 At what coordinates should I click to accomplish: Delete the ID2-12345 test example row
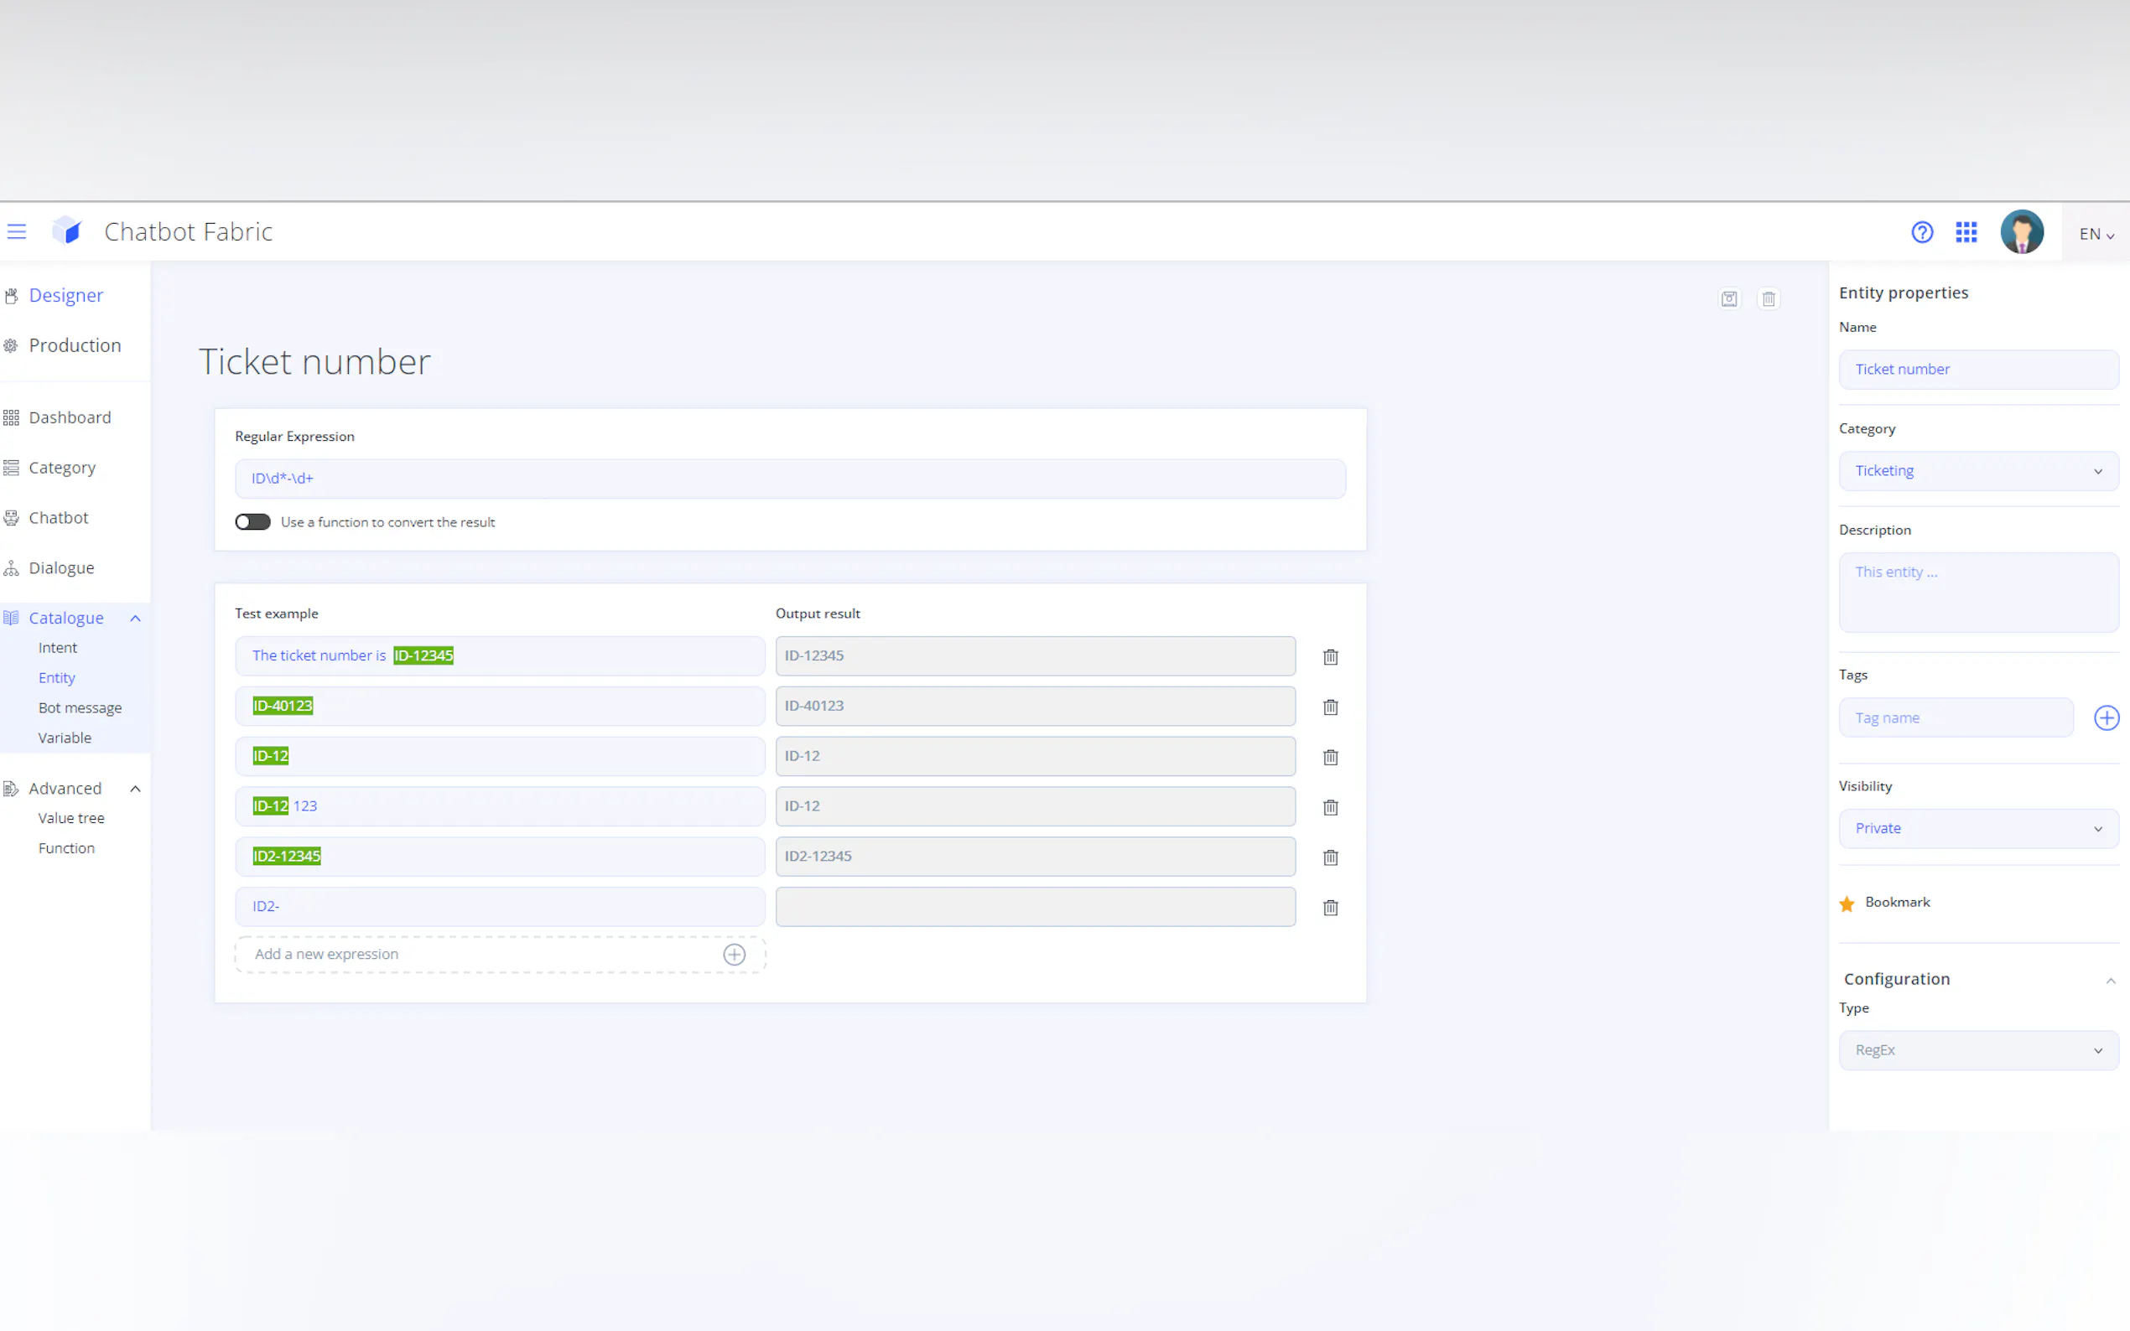click(1330, 857)
